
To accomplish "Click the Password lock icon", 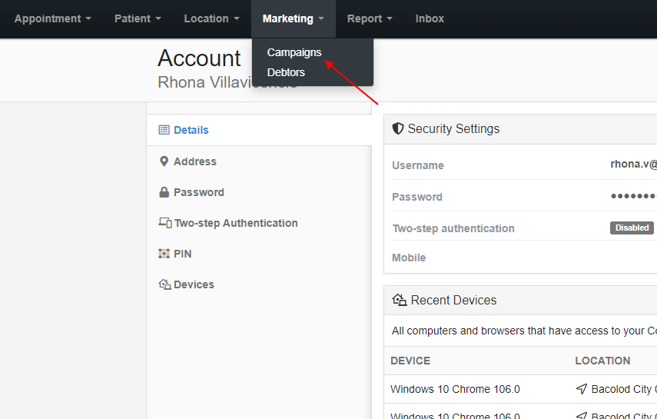I will pyautogui.click(x=164, y=192).
